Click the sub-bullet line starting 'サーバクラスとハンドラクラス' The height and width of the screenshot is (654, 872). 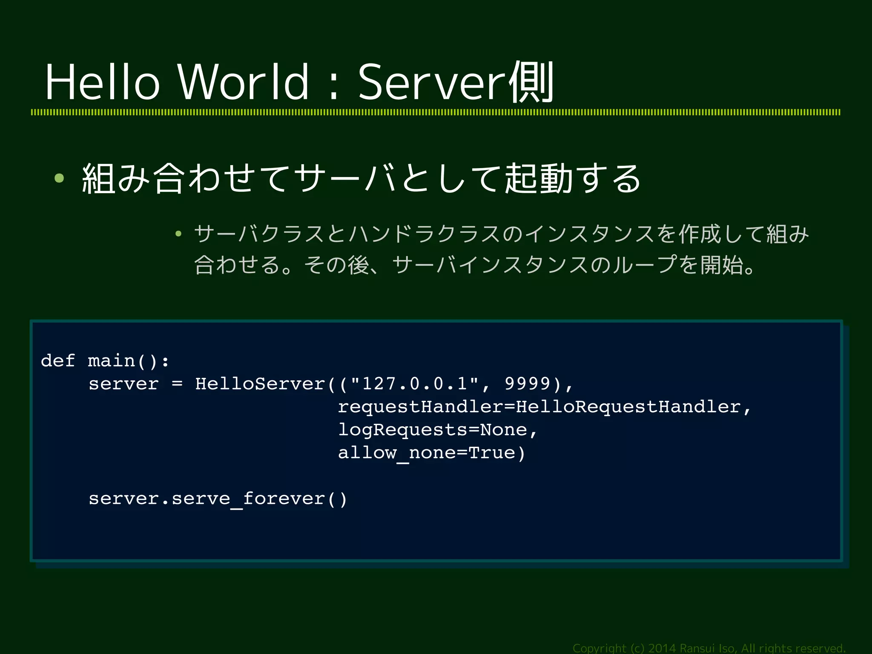point(501,234)
